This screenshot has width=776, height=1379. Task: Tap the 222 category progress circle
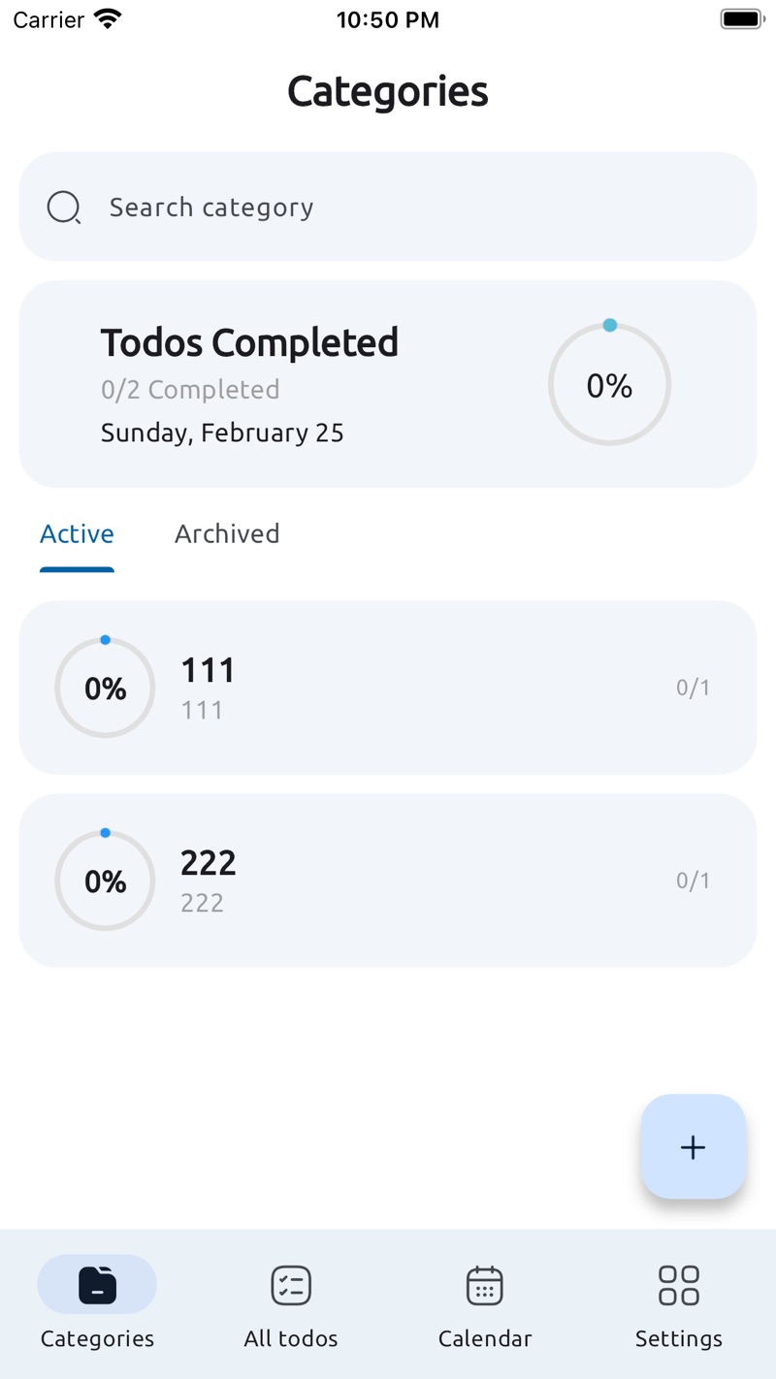coord(105,881)
